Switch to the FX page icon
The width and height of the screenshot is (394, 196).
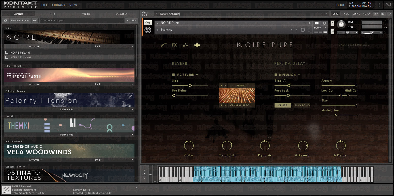coord(174,45)
